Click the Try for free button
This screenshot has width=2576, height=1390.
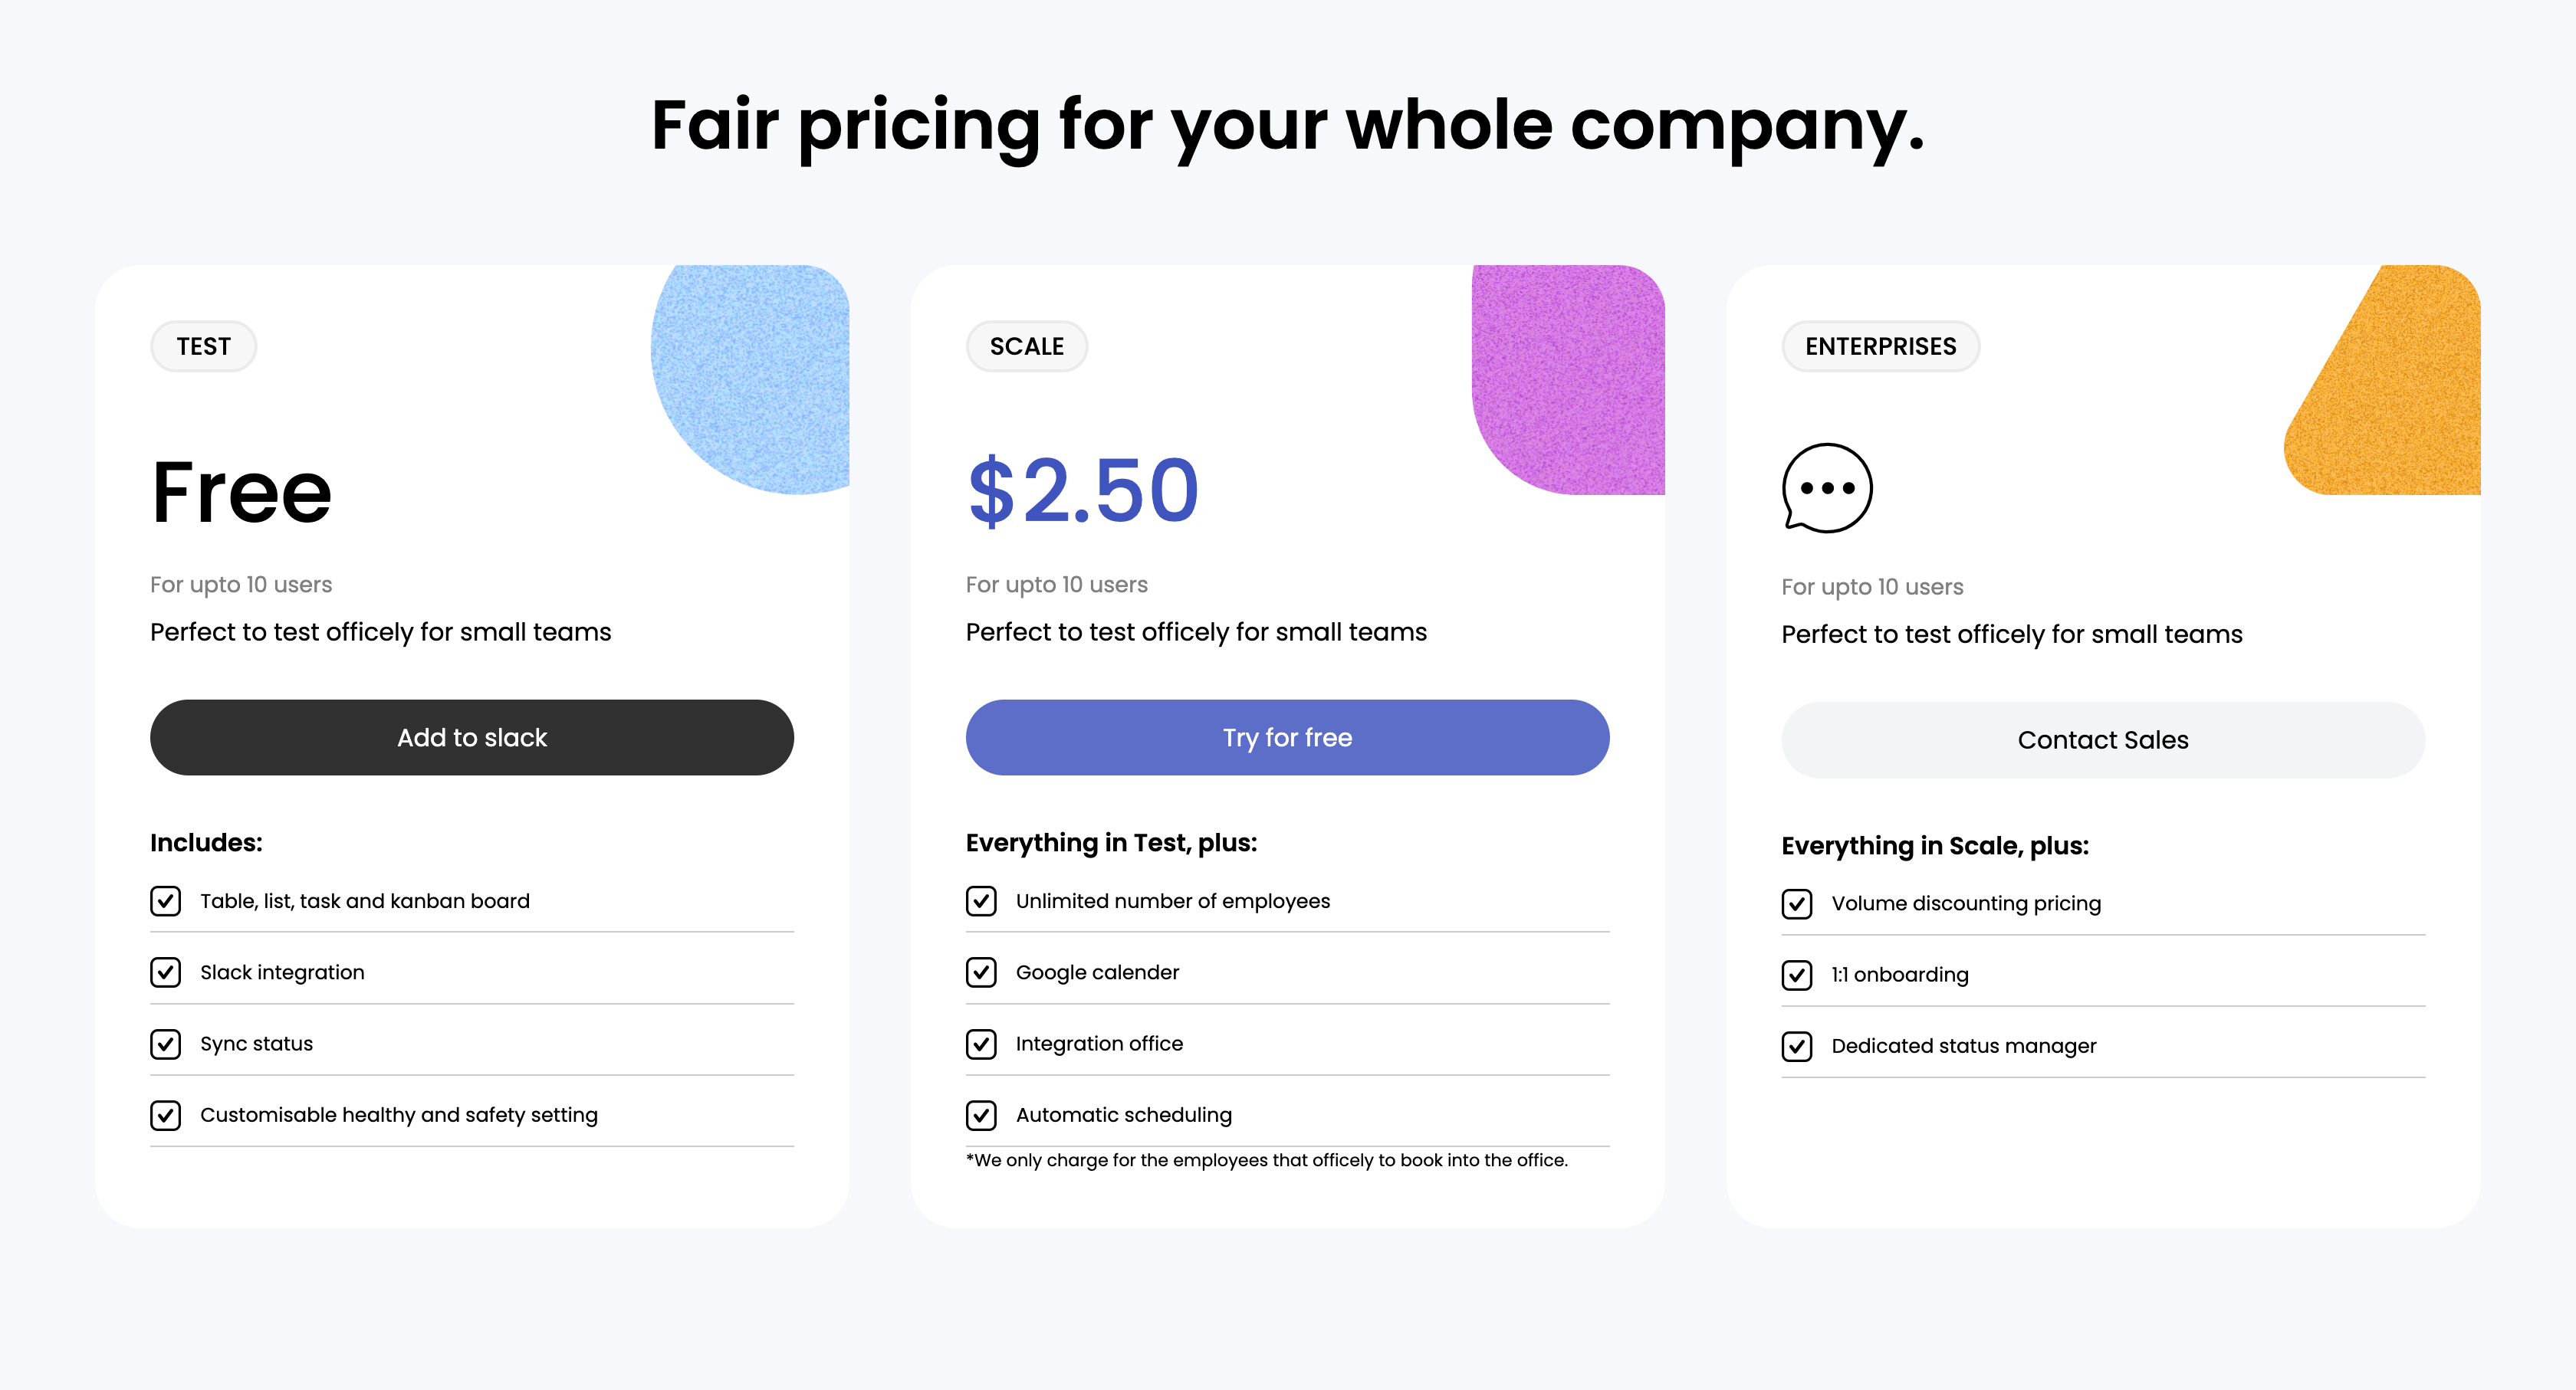tap(1287, 737)
